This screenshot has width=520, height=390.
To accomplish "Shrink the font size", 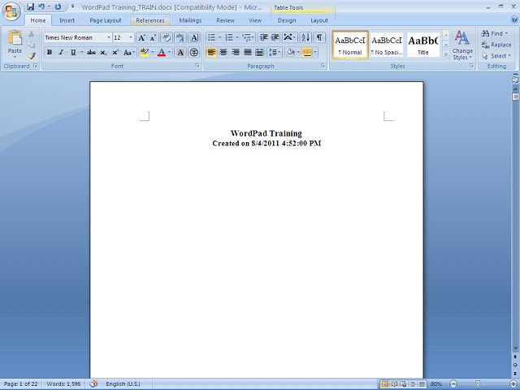I will [x=153, y=37].
